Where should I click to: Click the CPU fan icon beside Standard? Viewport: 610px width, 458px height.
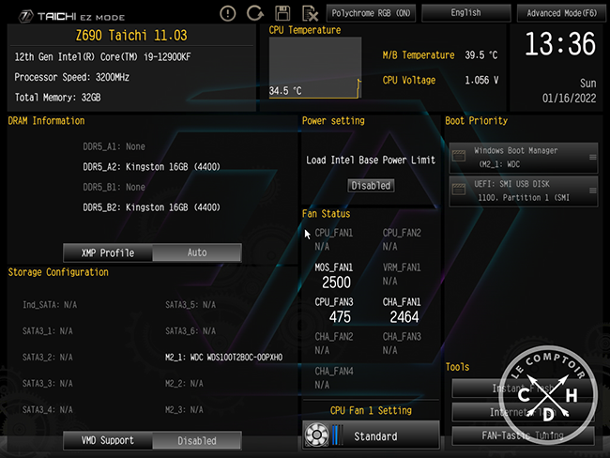pos(319,436)
